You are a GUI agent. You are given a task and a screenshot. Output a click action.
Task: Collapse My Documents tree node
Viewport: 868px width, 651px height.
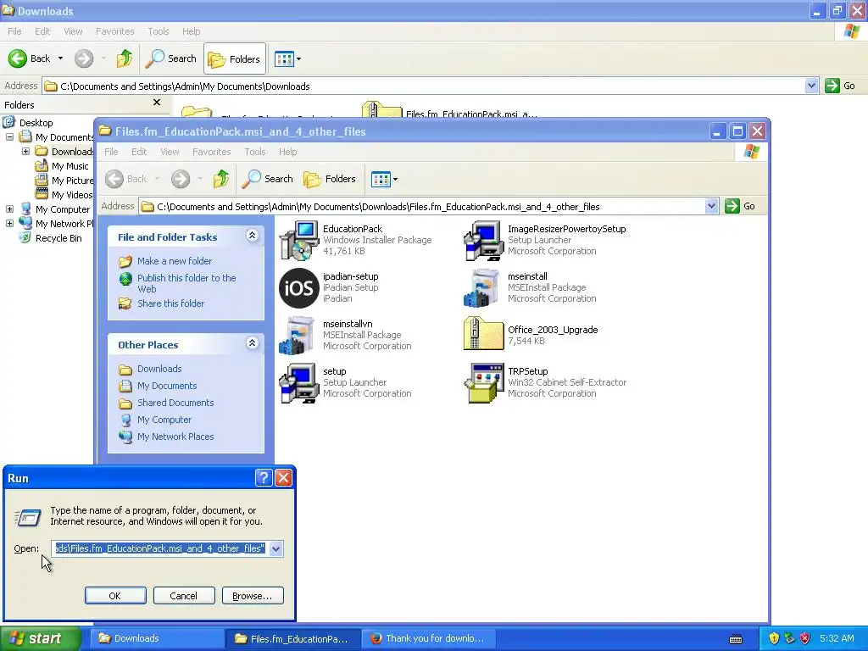coord(9,136)
